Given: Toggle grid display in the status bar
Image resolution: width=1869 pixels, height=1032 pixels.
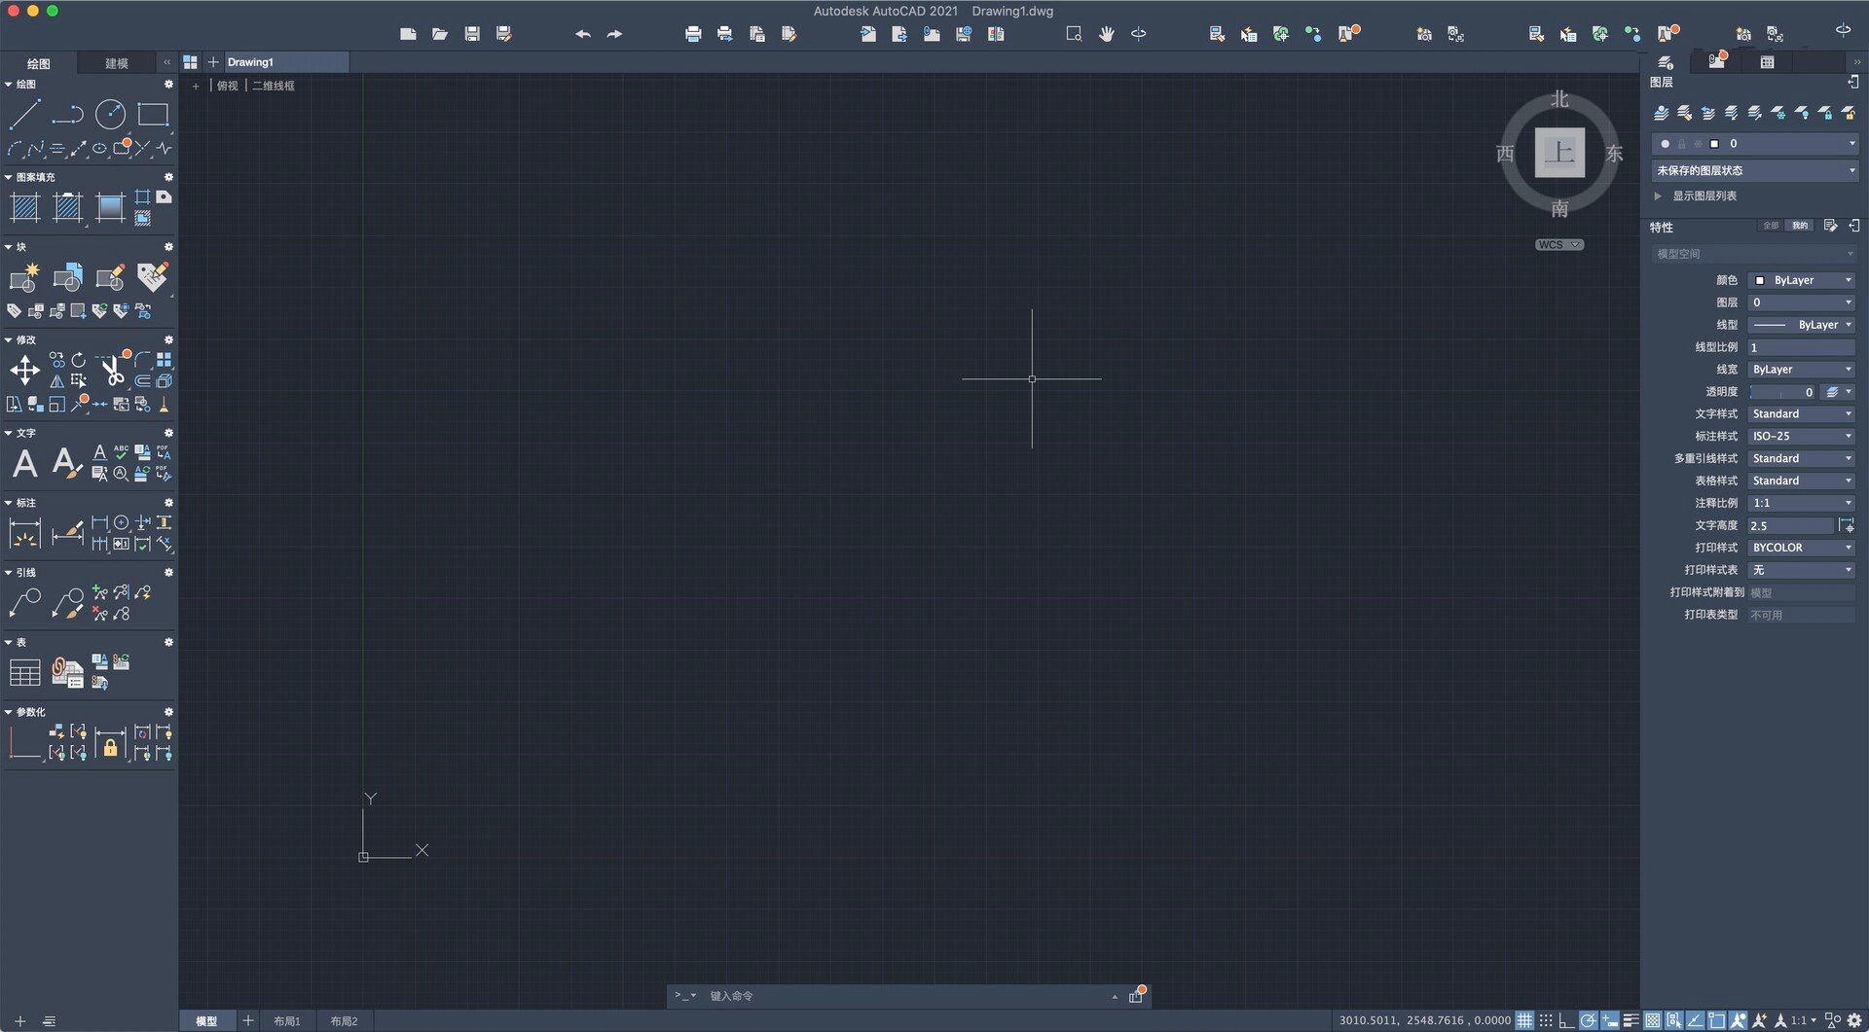Looking at the screenshot, I should point(1524,1019).
